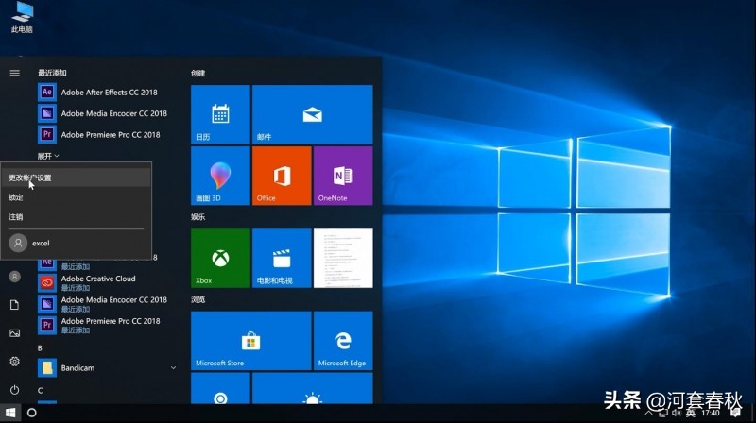Click the Windows Start button on taskbar
The height and width of the screenshot is (423, 756).
(10, 414)
